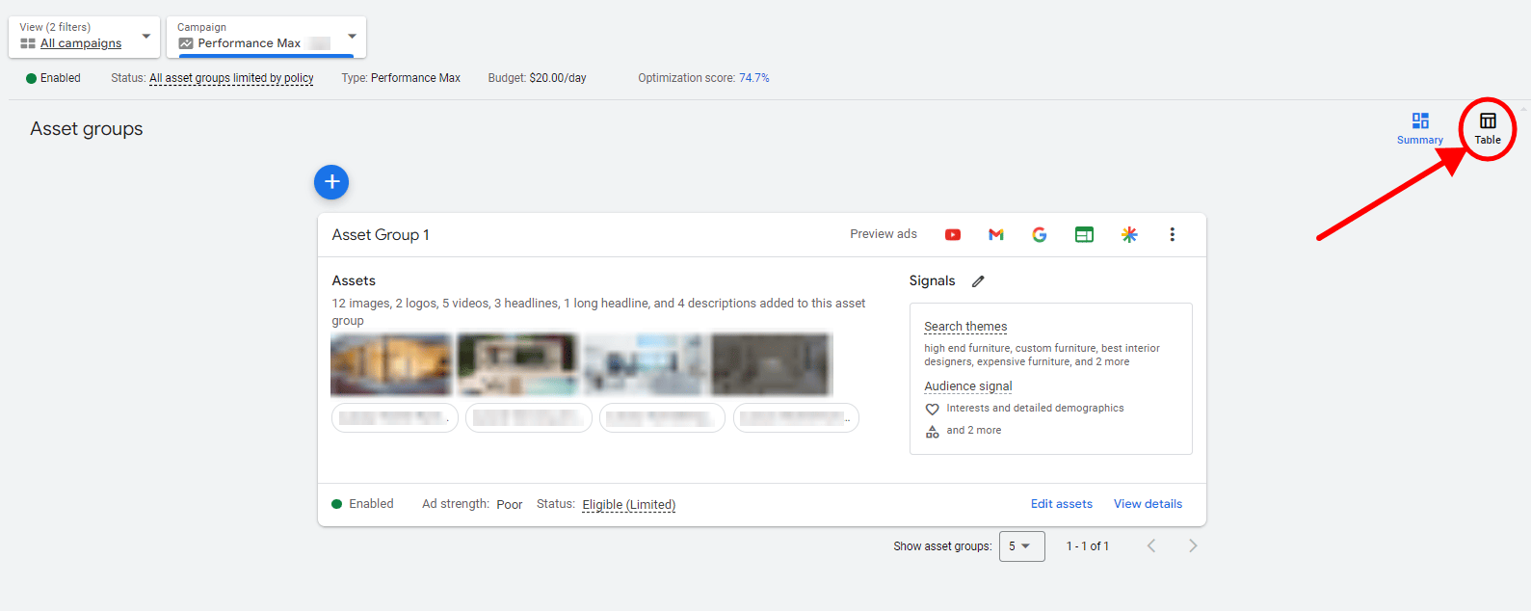Edit Signals with pencil icon
Viewport: 1531px width, 611px height.
point(978,281)
